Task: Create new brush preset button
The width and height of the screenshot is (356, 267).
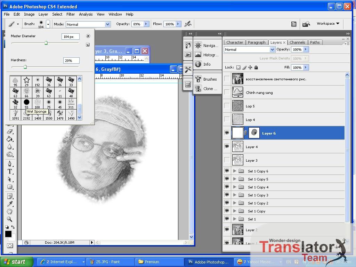Action: (x=88, y=45)
